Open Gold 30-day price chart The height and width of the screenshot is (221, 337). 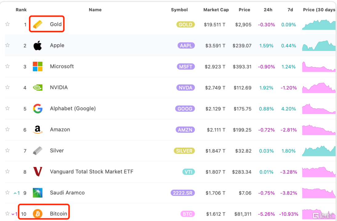319,25
